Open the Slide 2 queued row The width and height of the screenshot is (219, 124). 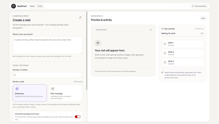[182, 53]
